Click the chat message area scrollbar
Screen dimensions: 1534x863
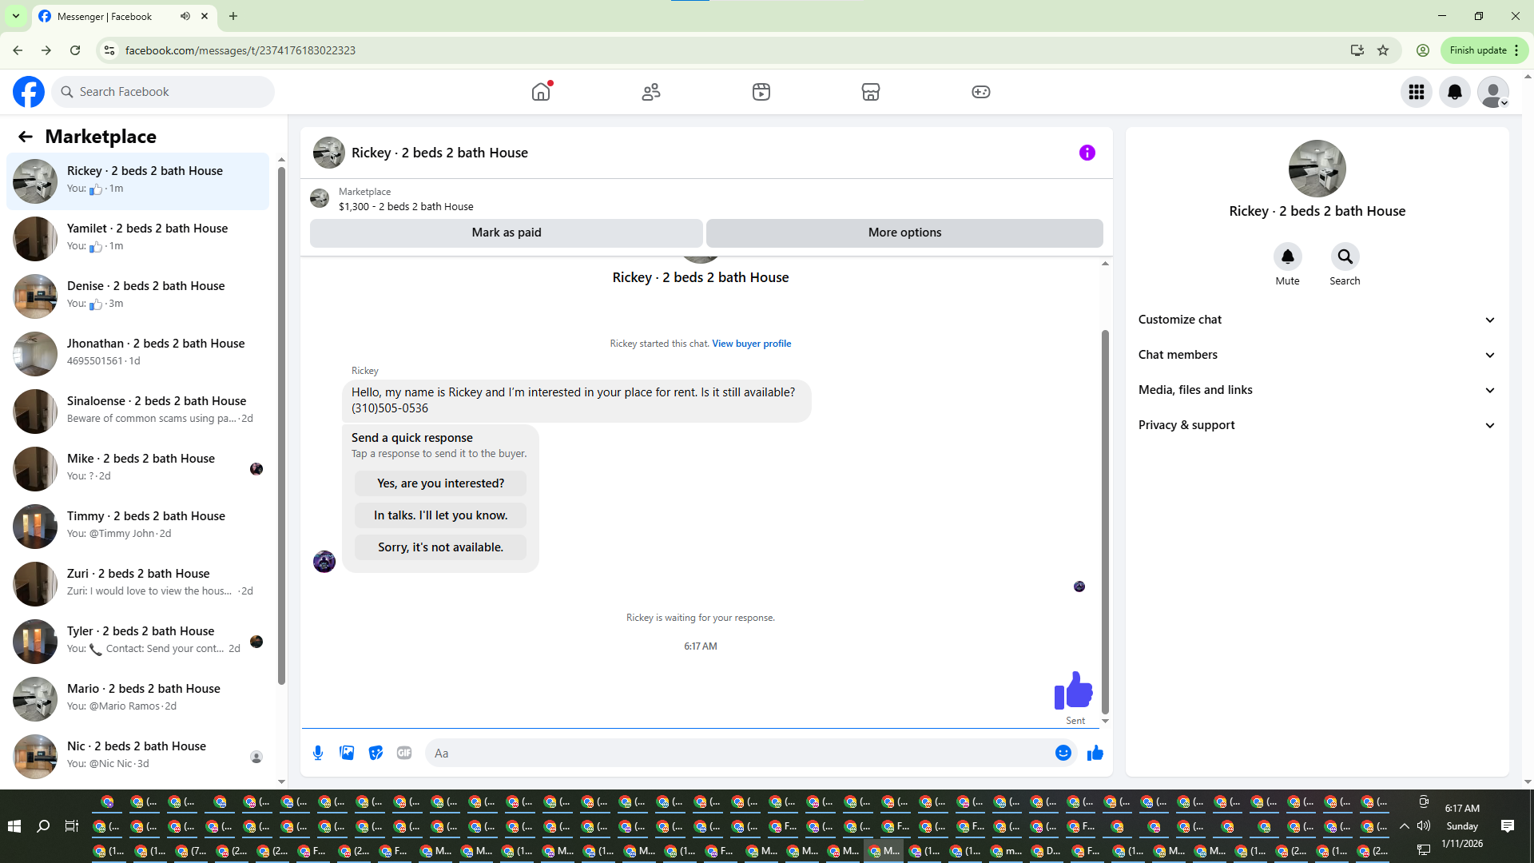pos(1106,521)
